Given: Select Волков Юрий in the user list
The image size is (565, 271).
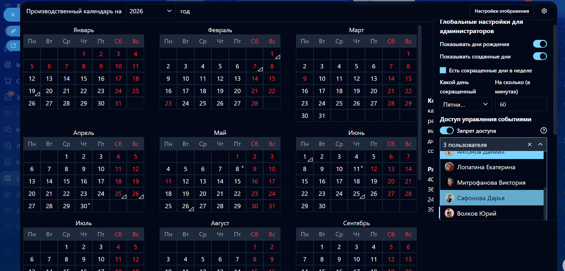Looking at the screenshot, I should click(x=492, y=213).
